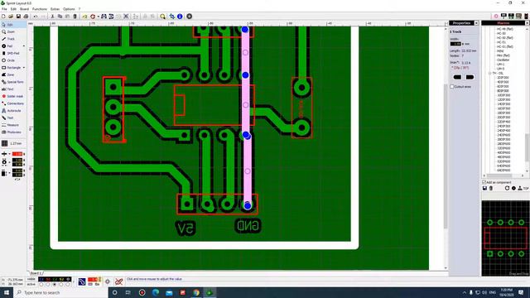
Task: Click the Windows Start button
Action: pyautogui.click(x=7, y=292)
